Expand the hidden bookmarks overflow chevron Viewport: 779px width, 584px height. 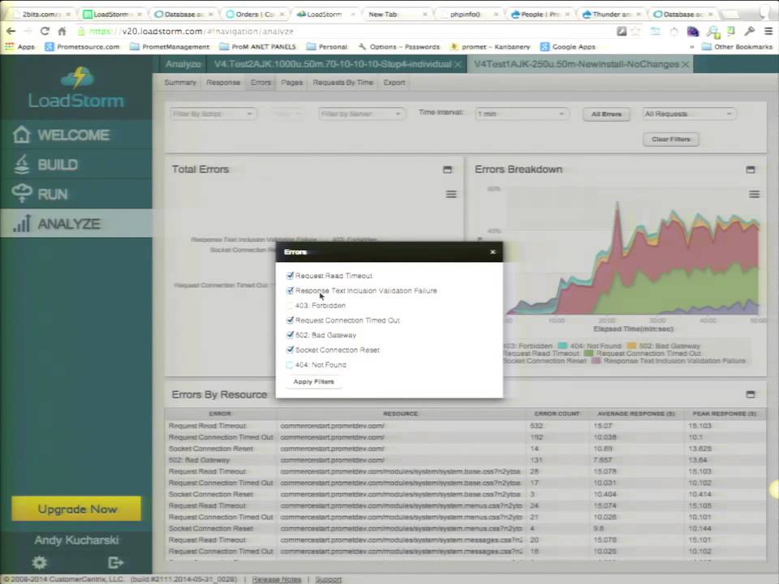[x=691, y=47]
